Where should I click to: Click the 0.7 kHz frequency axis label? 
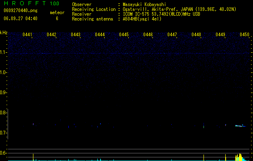click(3, 133)
